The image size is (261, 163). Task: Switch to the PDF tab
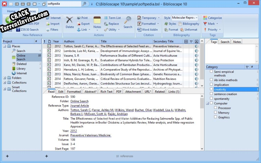coord(118,91)
